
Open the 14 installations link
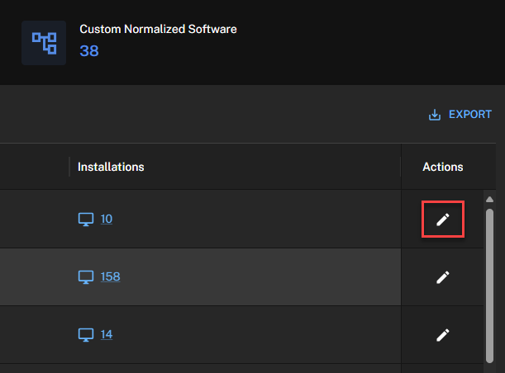[107, 334]
